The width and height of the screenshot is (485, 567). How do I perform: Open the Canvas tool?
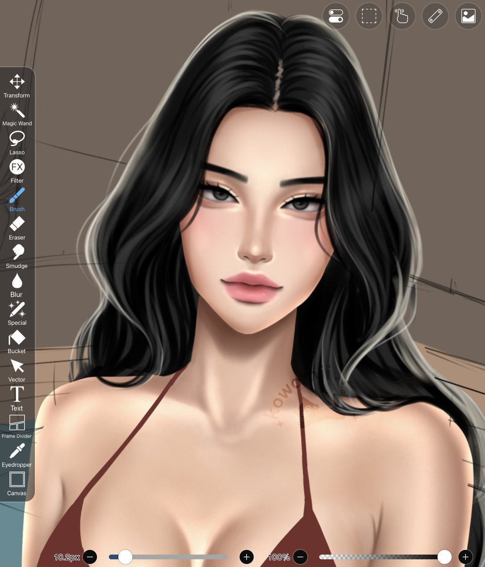(17, 483)
